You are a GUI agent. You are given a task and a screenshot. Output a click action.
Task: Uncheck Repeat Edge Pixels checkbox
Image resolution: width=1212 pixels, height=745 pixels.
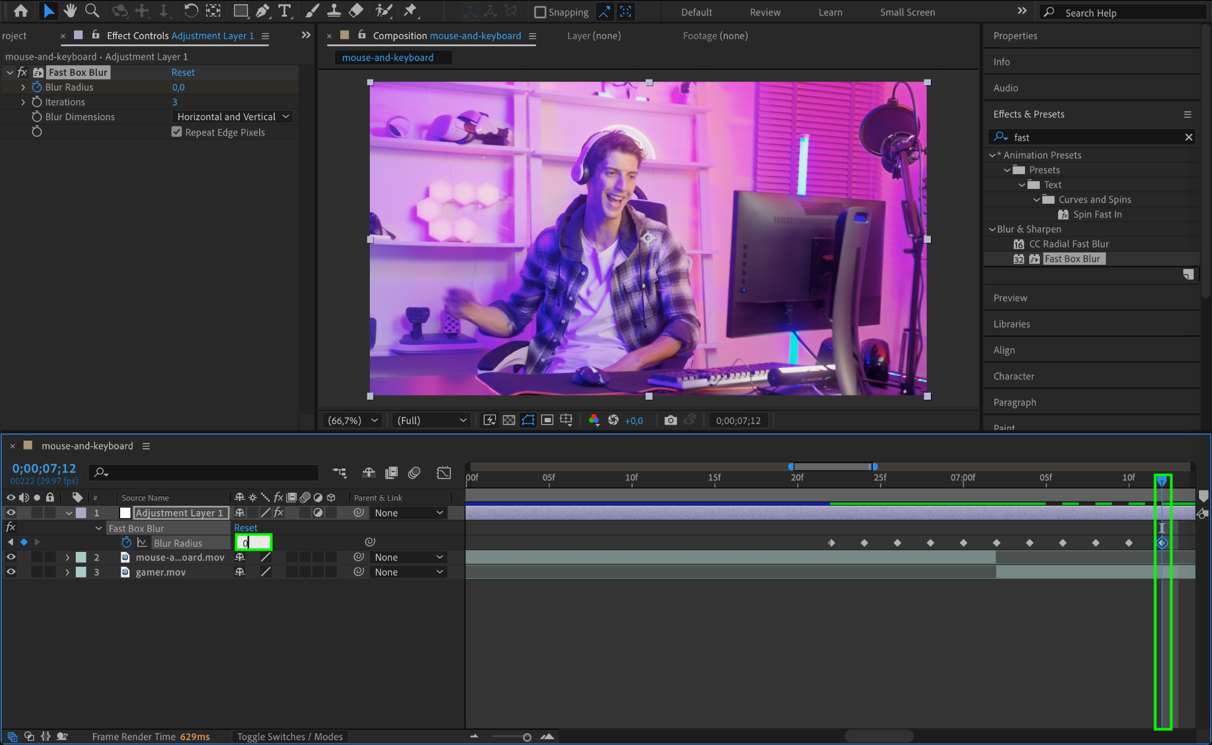click(176, 132)
